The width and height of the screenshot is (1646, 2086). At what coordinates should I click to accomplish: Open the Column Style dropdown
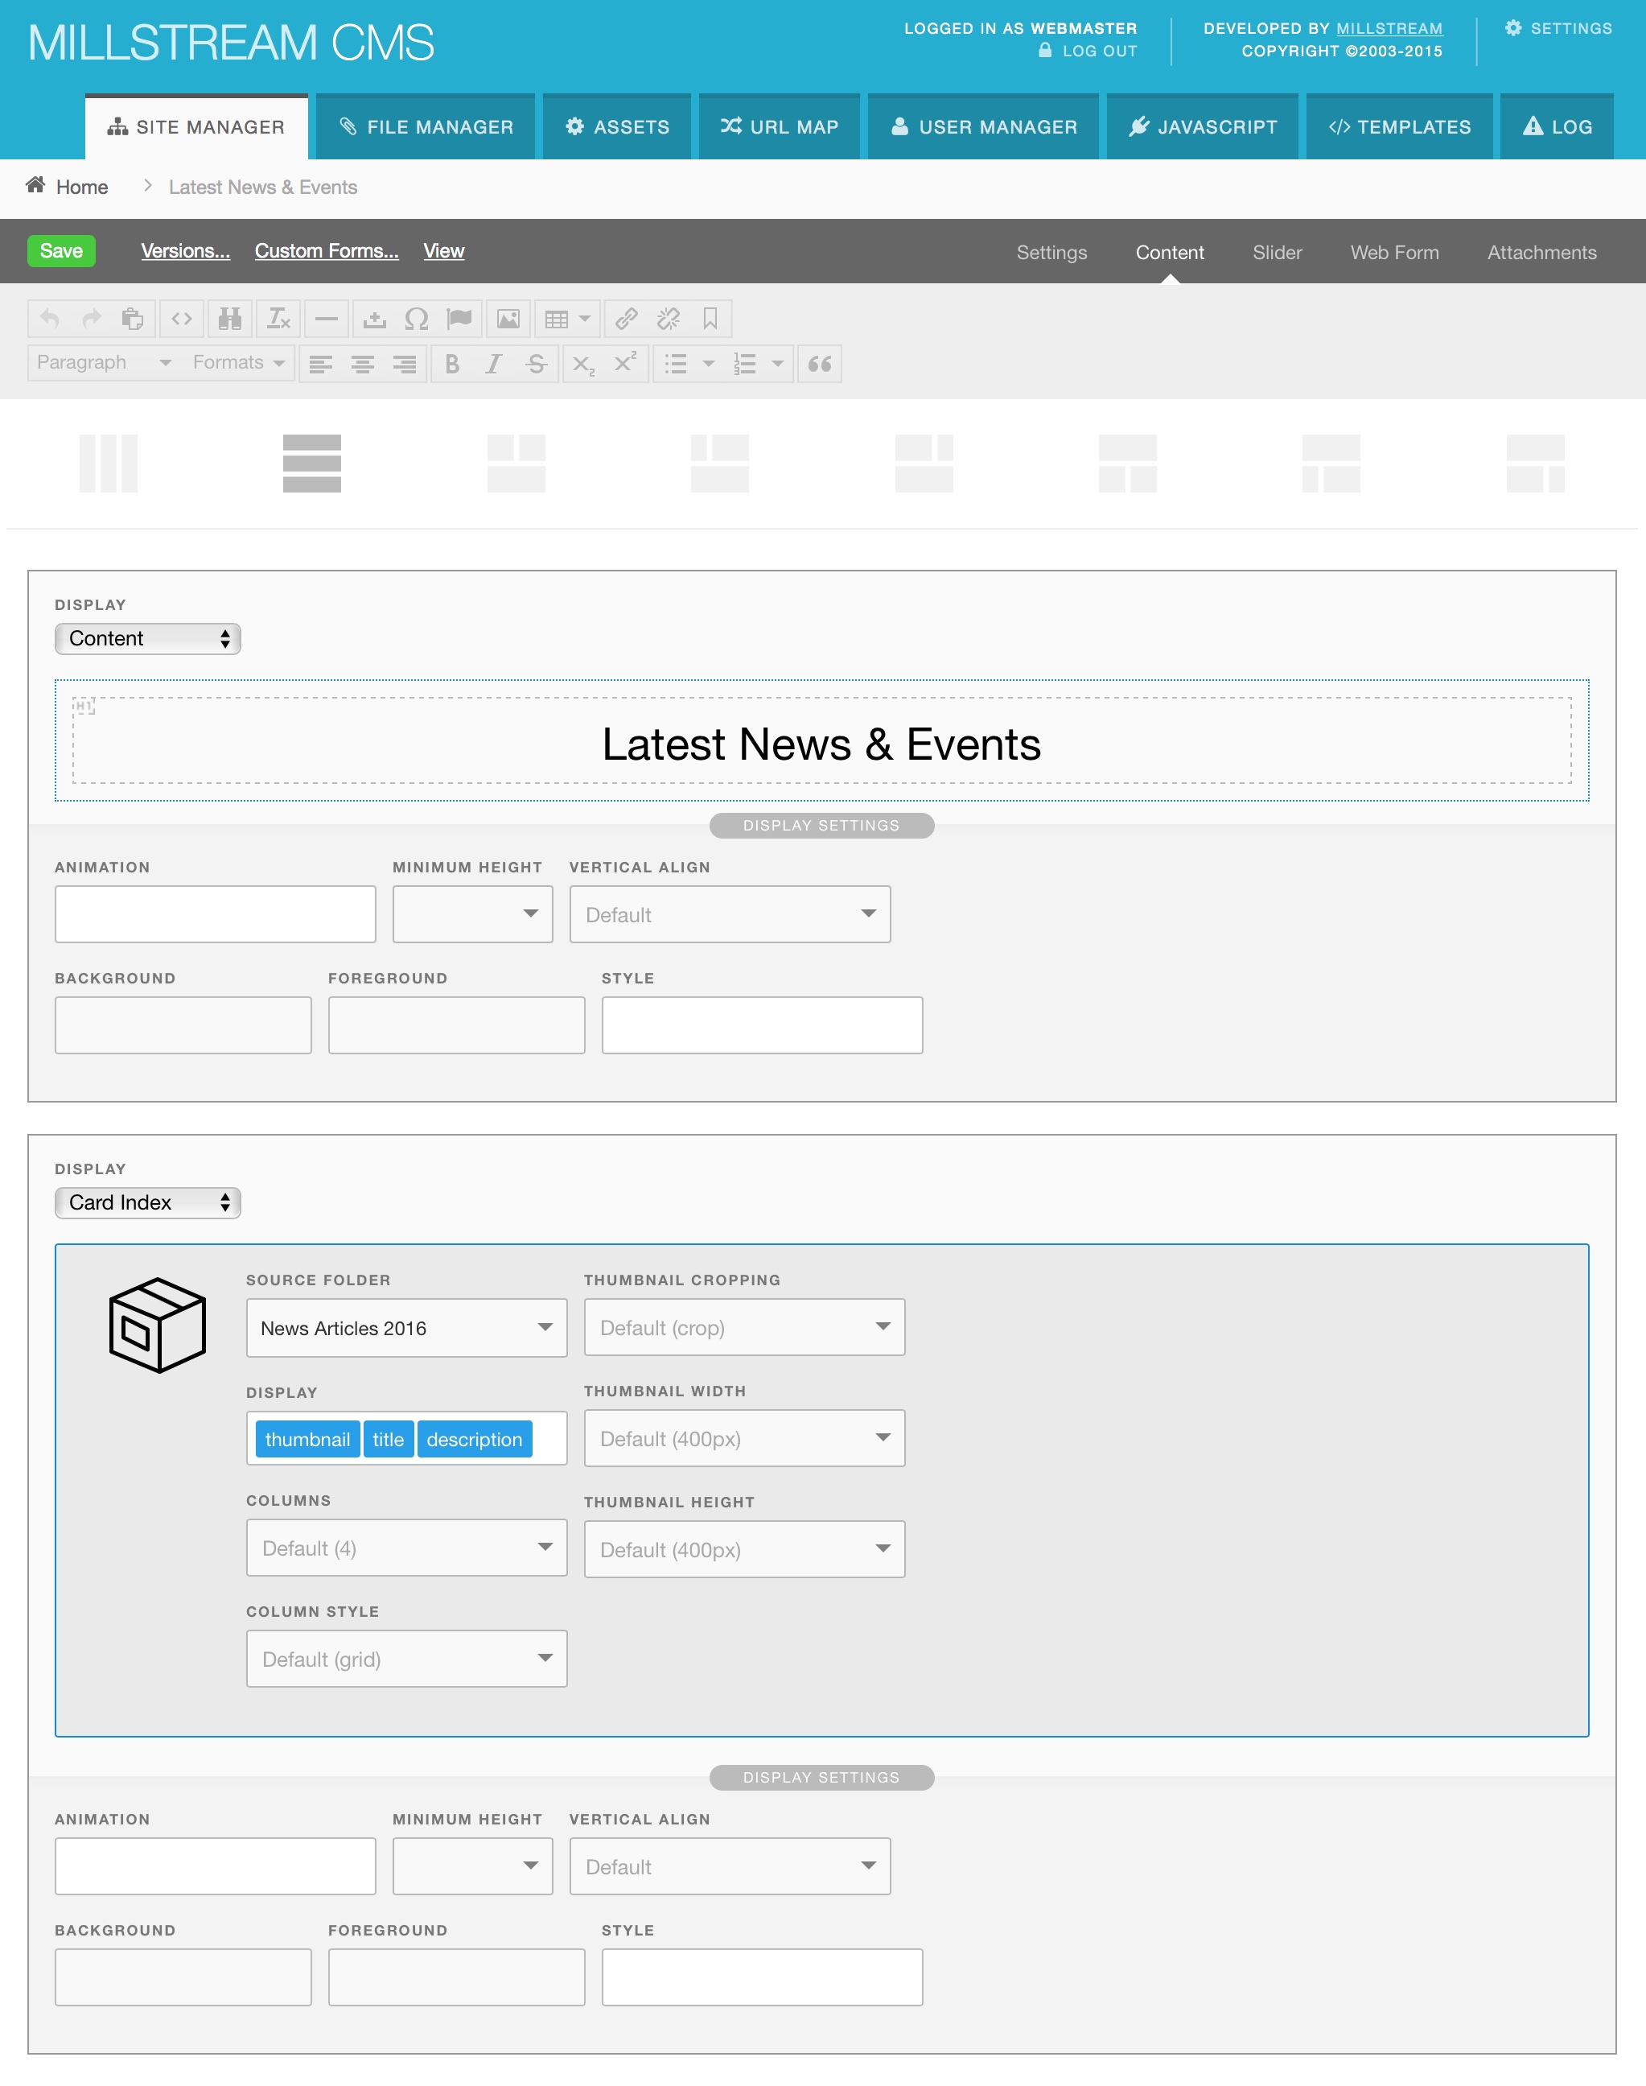coord(405,1659)
